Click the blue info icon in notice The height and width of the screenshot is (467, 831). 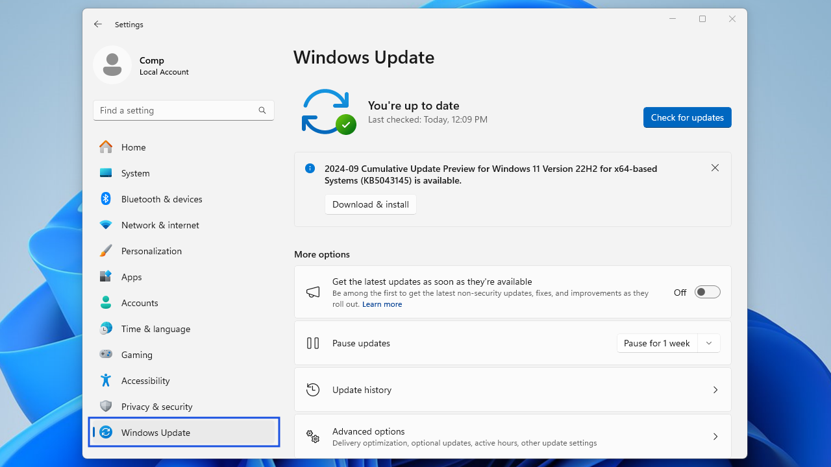[310, 169]
